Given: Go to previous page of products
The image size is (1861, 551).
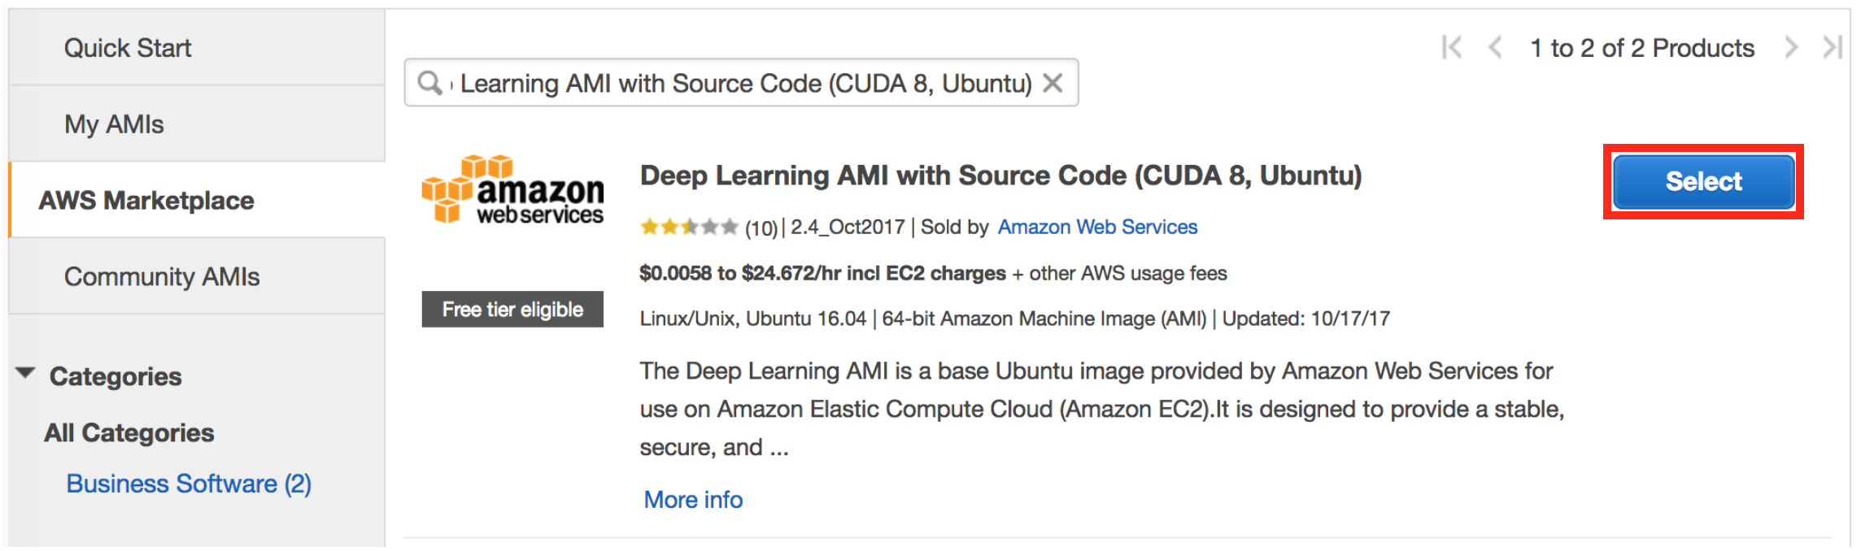Looking at the screenshot, I should pyautogui.click(x=1494, y=48).
